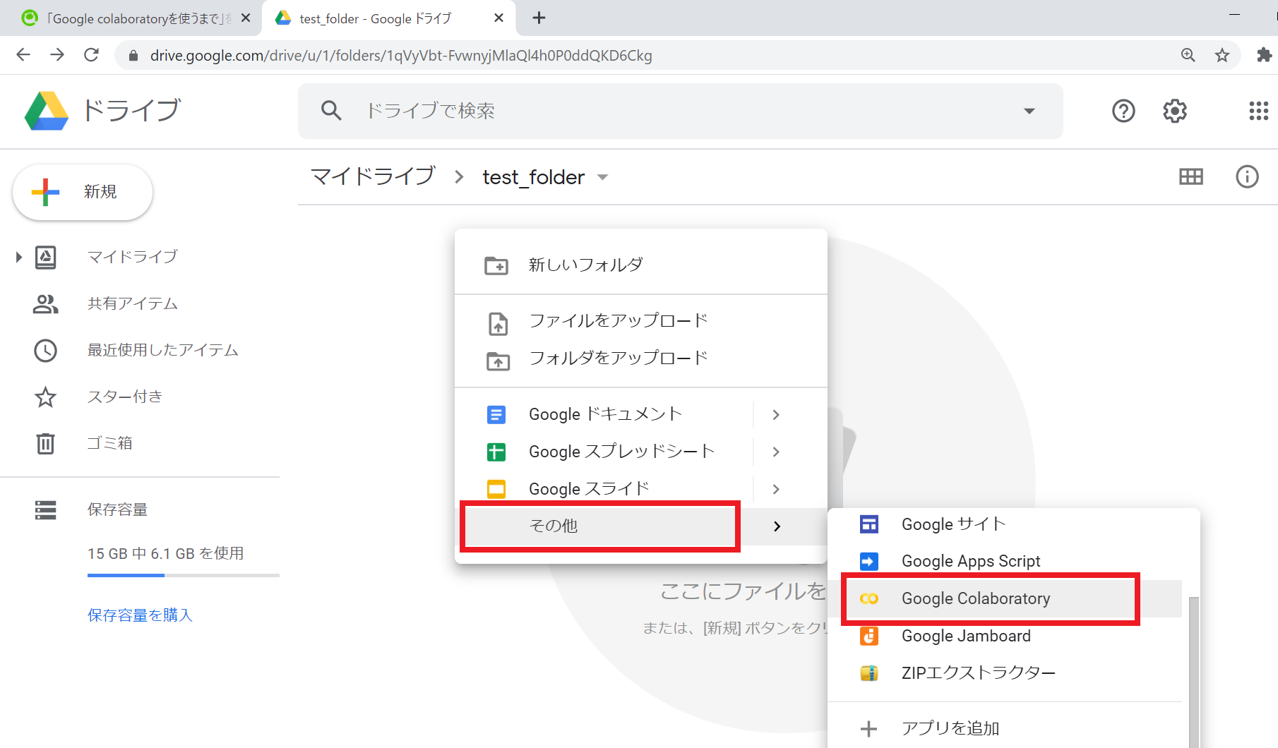Click the plus icon for adding apps
Viewport: 1278px width, 748px height.
click(x=869, y=729)
